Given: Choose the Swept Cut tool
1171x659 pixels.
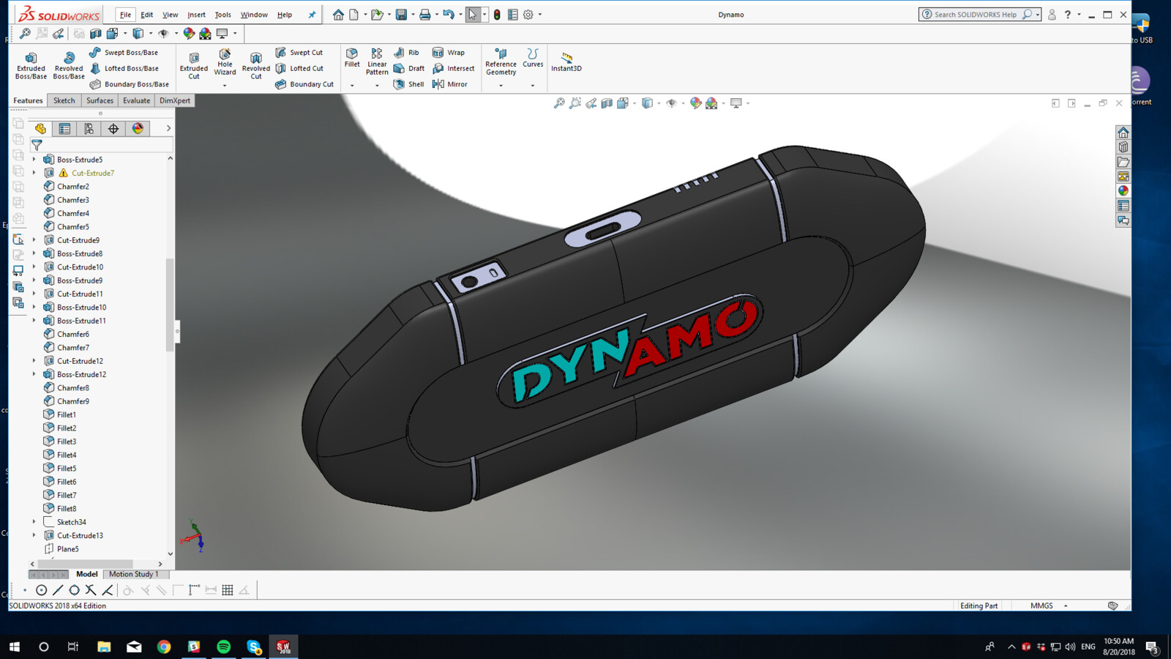Looking at the screenshot, I should (299, 53).
